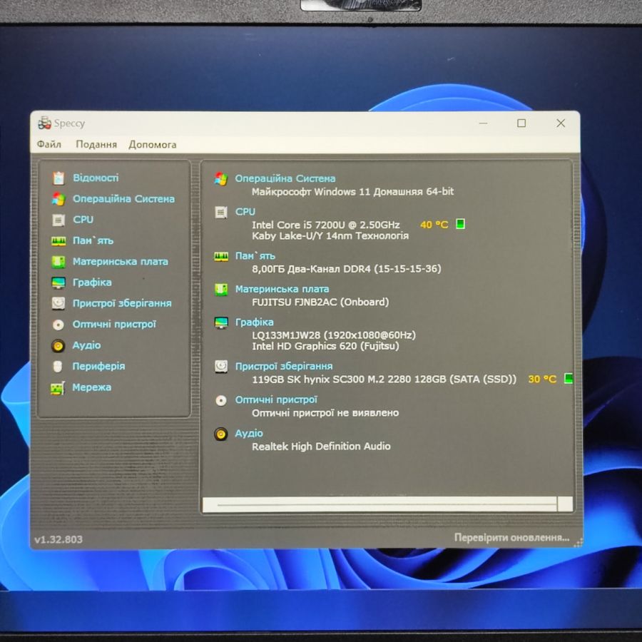Click the speaker icon beside sidebar Аудіо

(58, 345)
